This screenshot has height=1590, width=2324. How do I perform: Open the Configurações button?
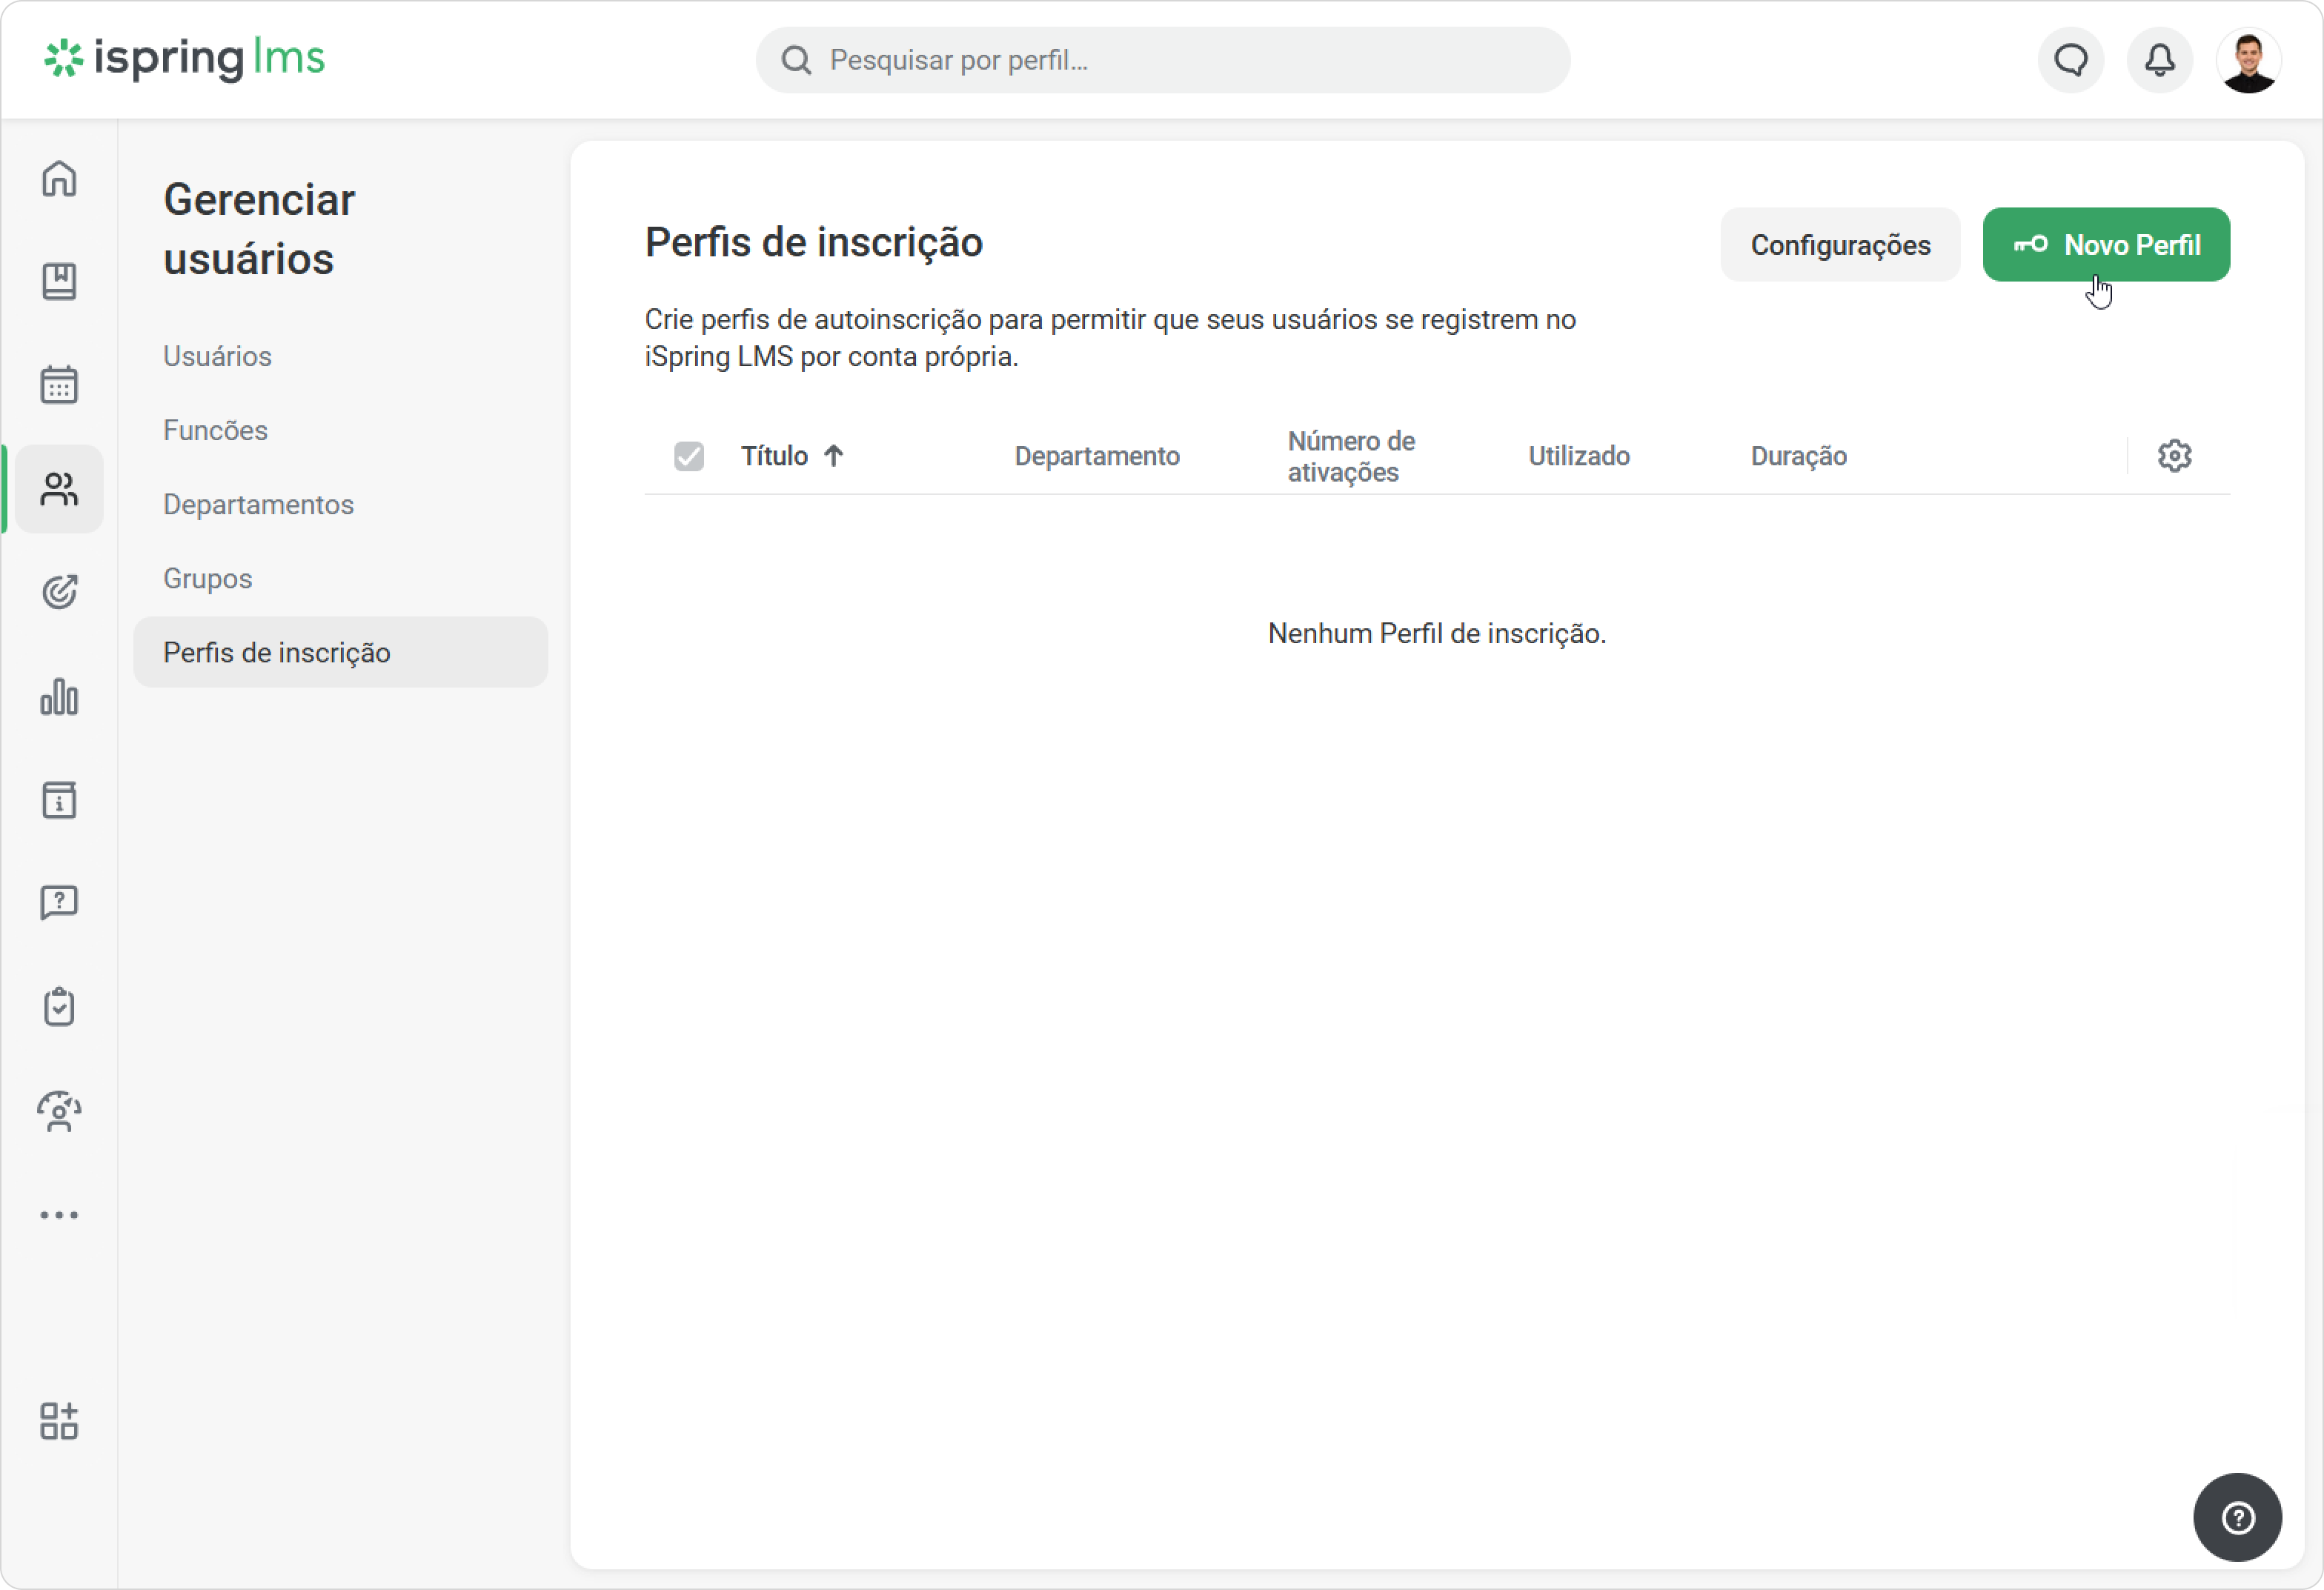[x=1840, y=245]
